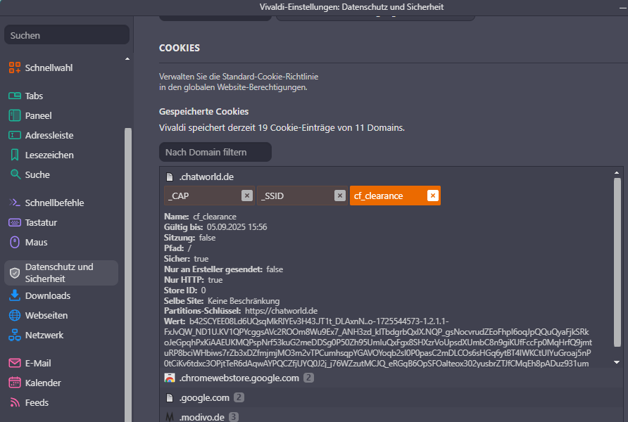Image resolution: width=628 pixels, height=422 pixels.
Task: Select the Feeds RSS icon
Action: click(x=15, y=402)
